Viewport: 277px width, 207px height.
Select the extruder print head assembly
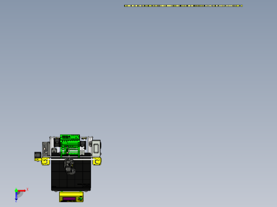tap(69, 166)
